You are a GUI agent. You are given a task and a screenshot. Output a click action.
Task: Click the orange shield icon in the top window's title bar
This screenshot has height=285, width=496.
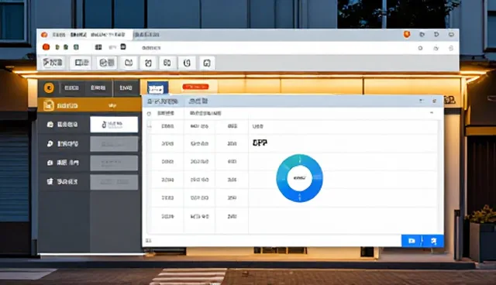point(407,34)
